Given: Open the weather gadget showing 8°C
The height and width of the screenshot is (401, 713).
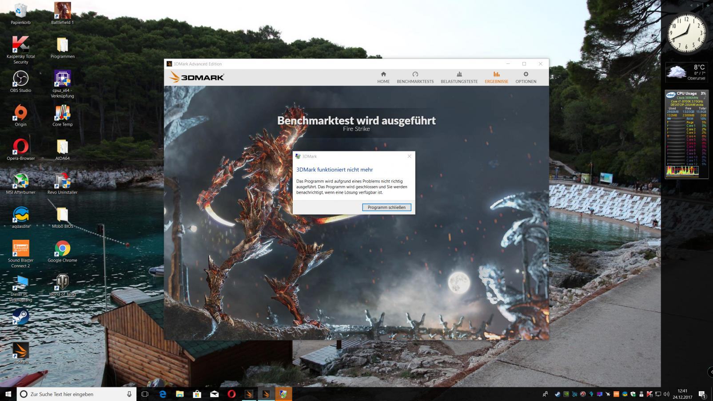Looking at the screenshot, I should [686, 72].
